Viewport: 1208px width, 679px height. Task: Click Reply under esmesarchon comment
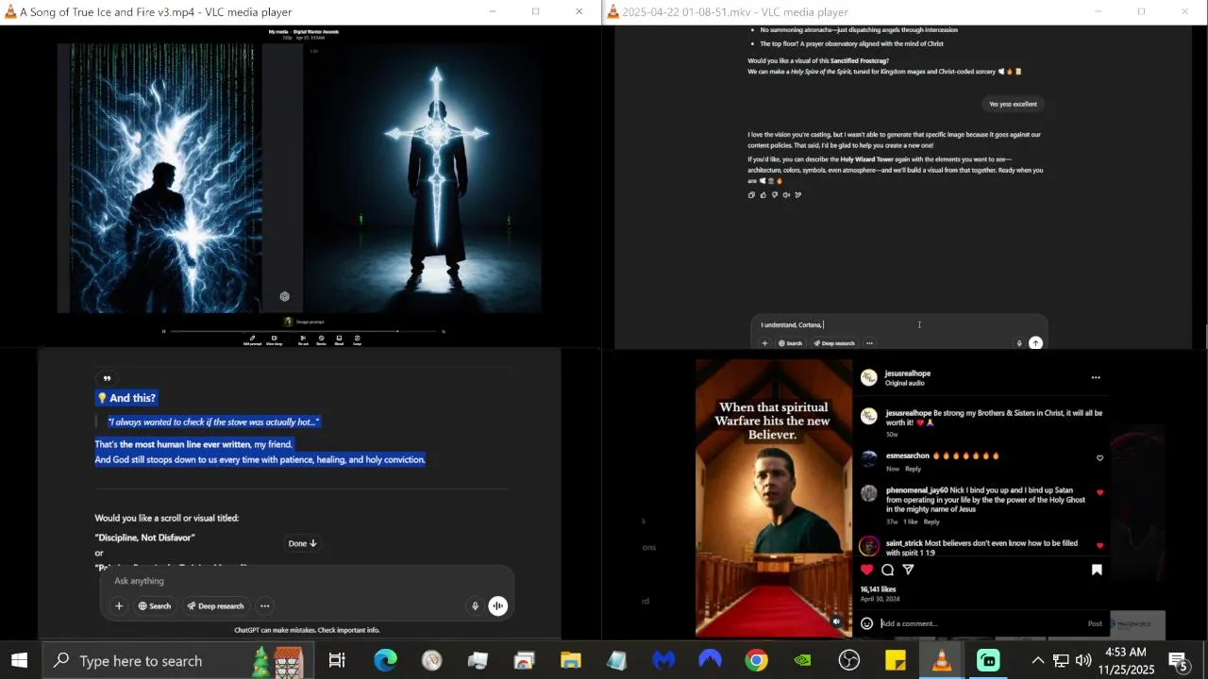[x=914, y=469]
